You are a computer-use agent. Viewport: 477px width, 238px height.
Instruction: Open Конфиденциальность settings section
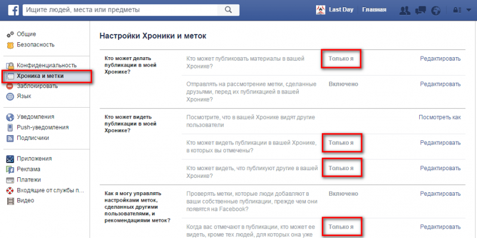click(47, 65)
